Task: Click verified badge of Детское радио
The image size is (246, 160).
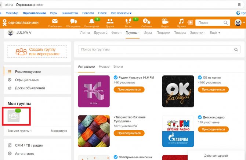Action: pos(200,117)
